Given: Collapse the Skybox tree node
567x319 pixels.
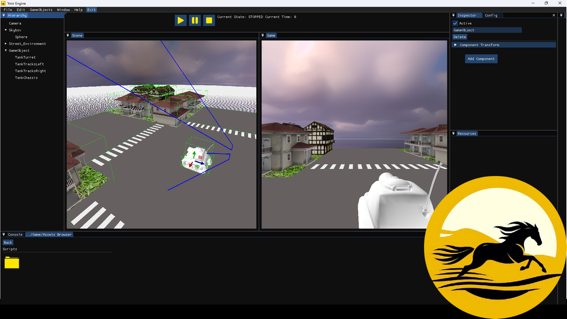Looking at the screenshot, I should coord(6,30).
